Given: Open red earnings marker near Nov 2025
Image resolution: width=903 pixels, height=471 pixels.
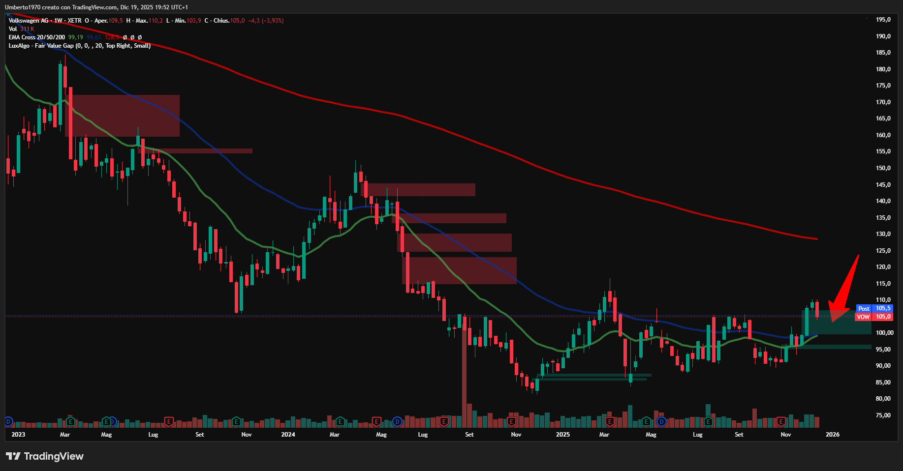Looking at the screenshot, I should click(x=781, y=421).
